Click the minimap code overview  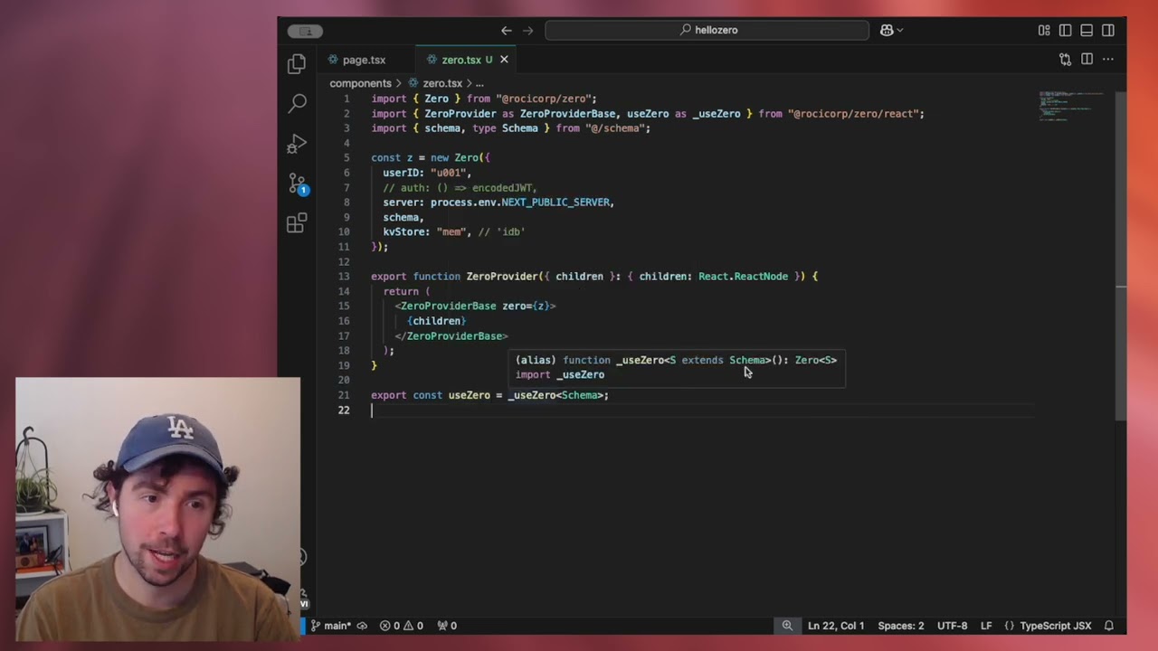pos(1072,107)
